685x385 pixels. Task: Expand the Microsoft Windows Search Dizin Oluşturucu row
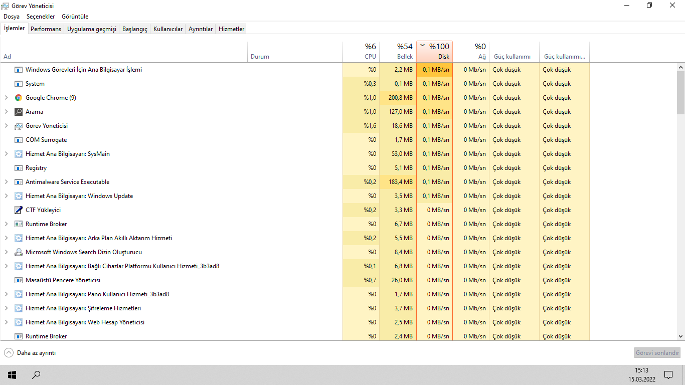pos(6,252)
